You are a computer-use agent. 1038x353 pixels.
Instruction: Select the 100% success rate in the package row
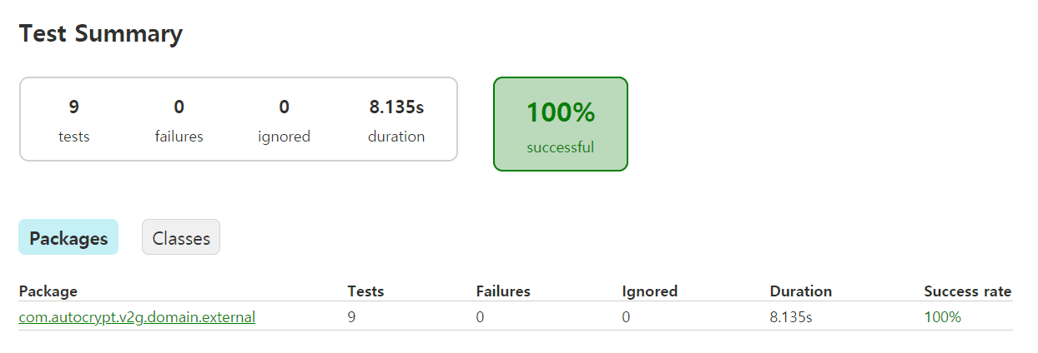tap(942, 317)
